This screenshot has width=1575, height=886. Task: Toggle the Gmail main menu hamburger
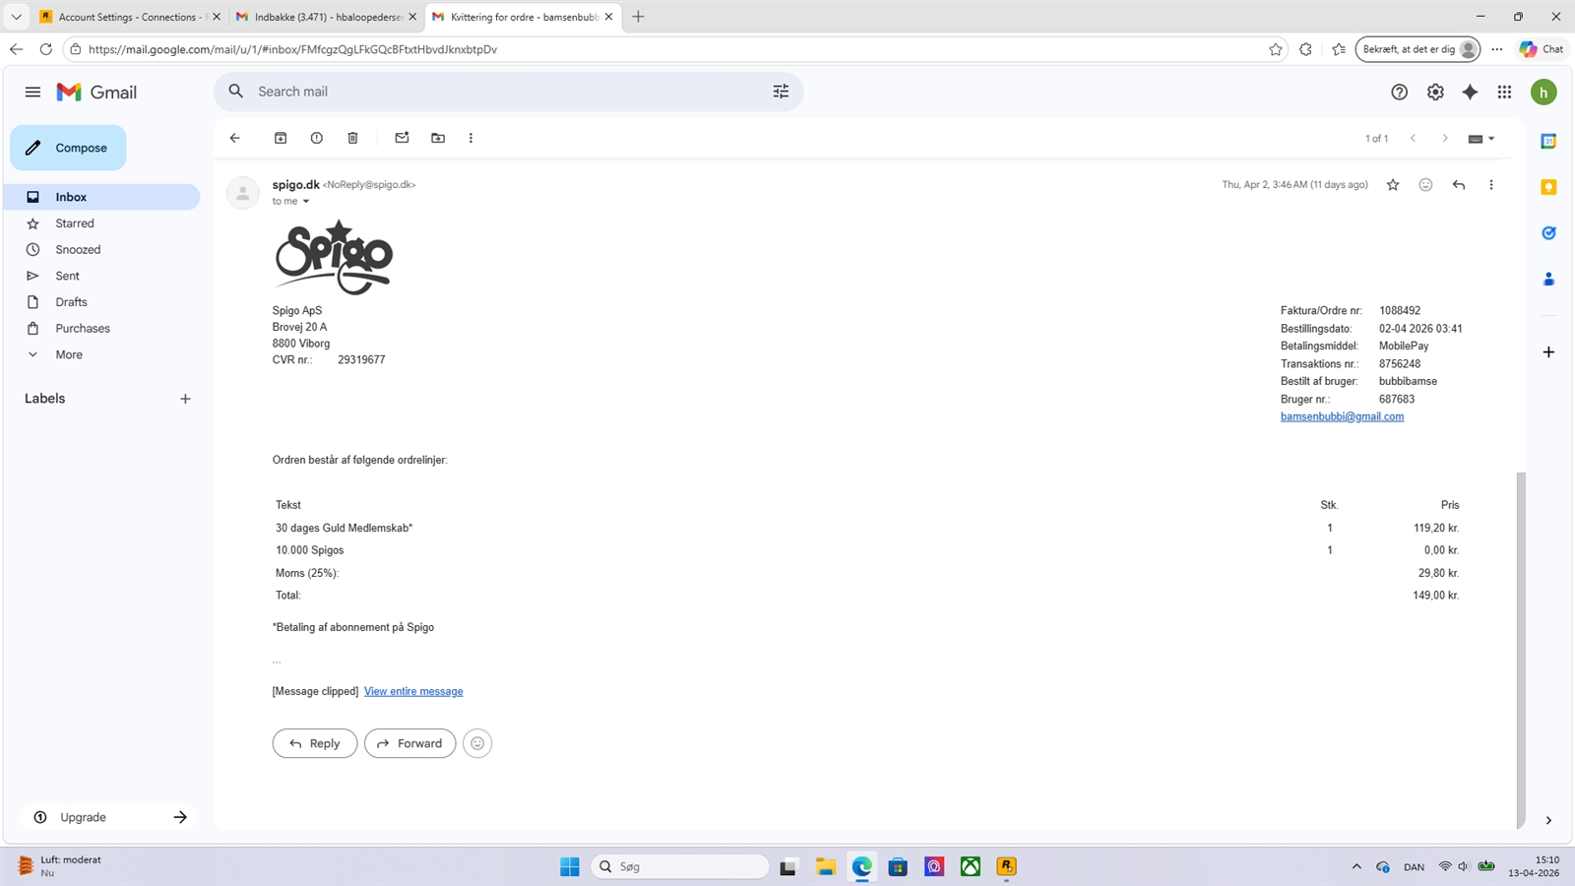(32, 92)
